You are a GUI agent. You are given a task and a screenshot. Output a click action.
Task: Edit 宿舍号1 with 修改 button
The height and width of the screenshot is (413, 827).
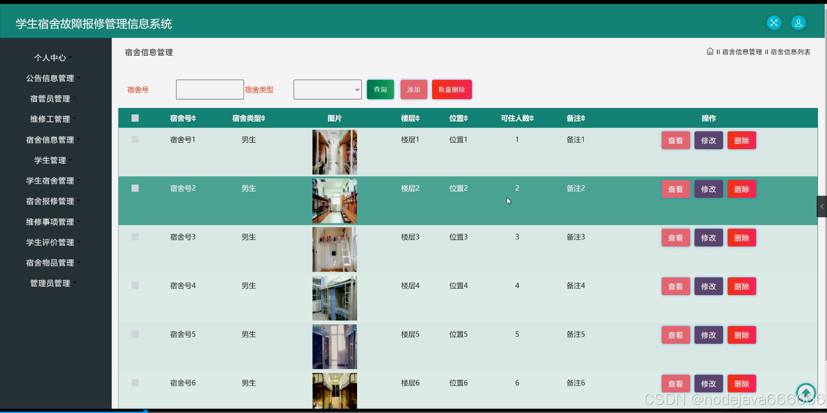click(709, 140)
